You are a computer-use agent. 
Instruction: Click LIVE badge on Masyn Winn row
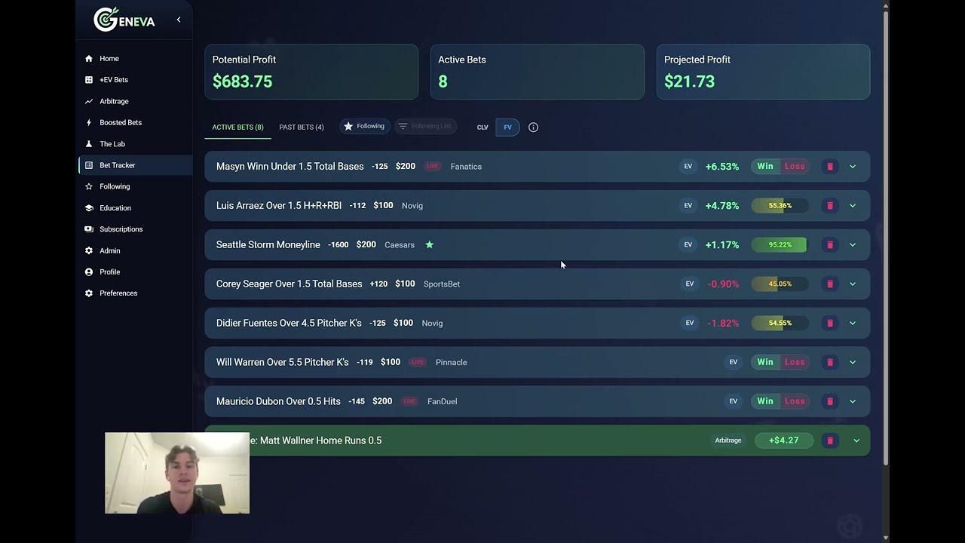(x=432, y=167)
